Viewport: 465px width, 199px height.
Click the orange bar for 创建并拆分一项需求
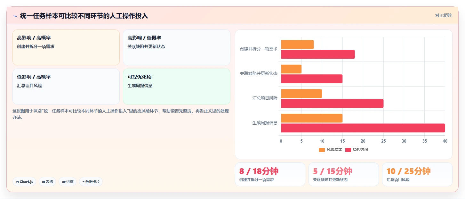click(x=297, y=45)
